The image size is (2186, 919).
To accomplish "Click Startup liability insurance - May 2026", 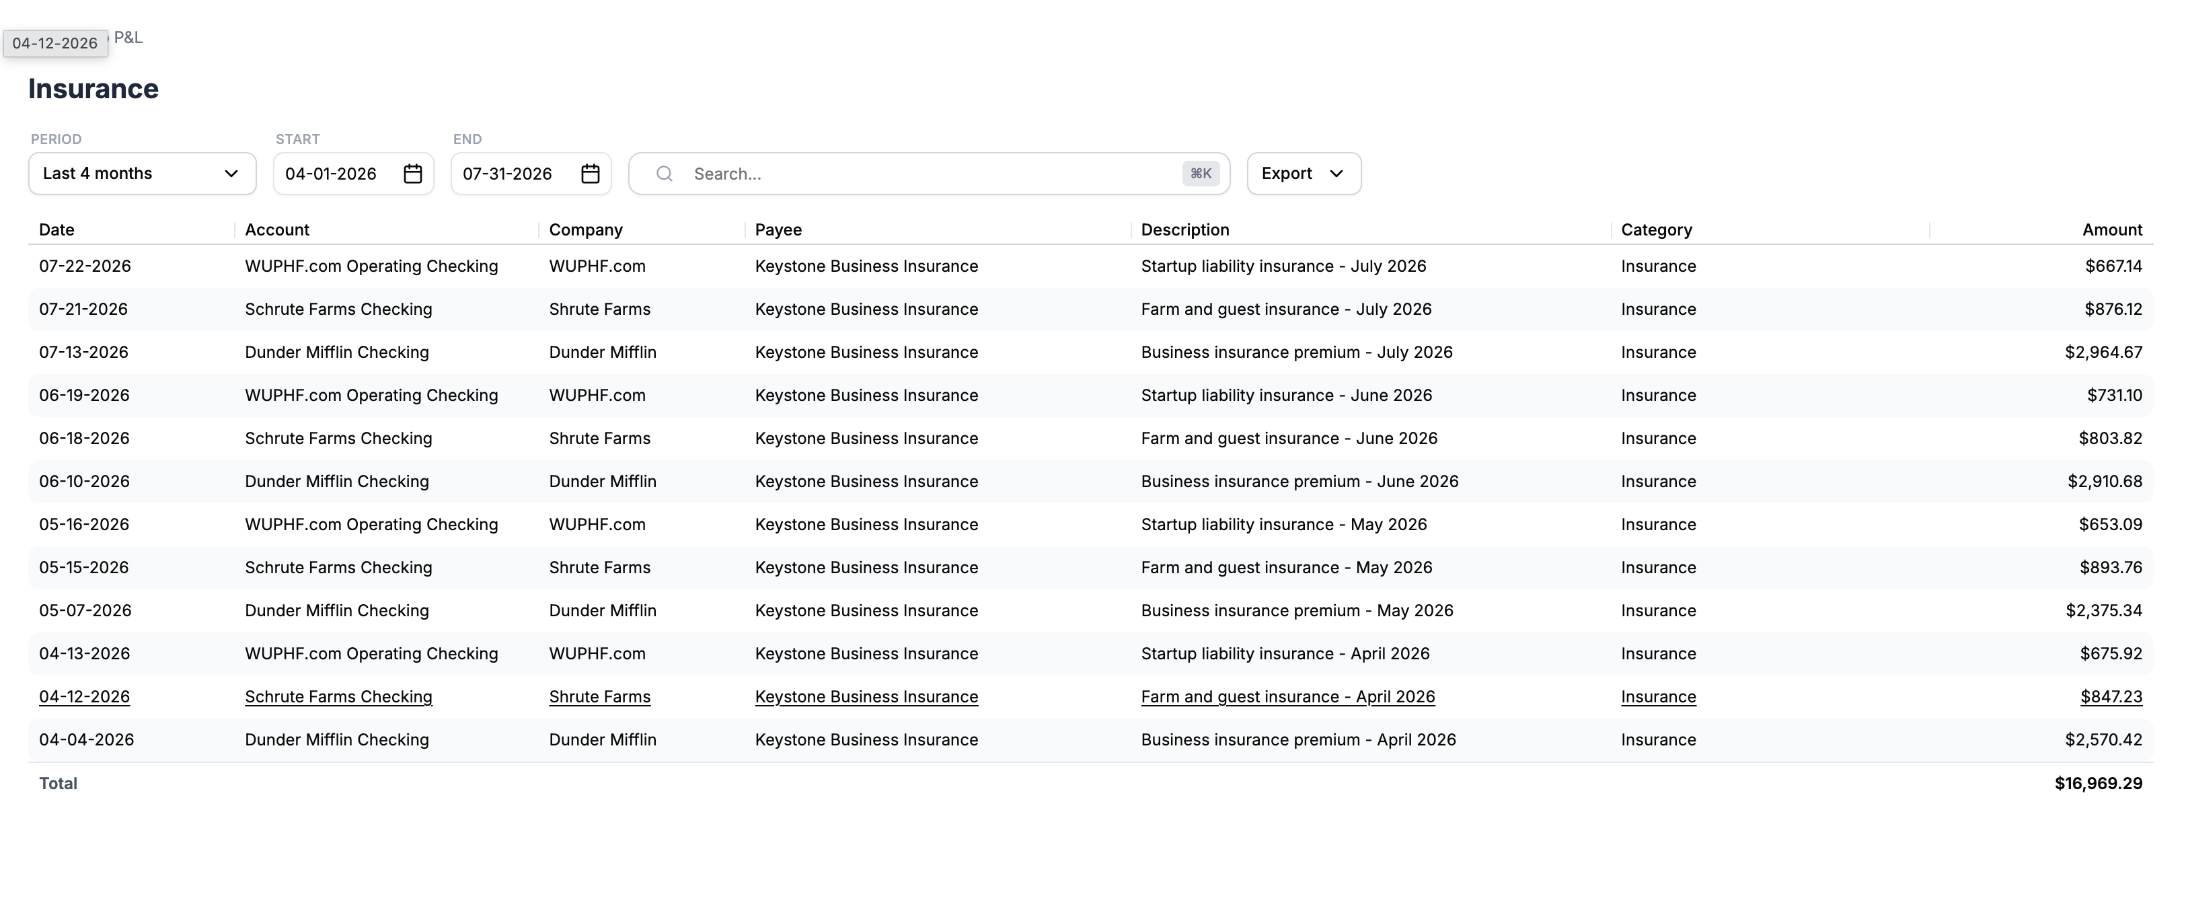I will coord(1284,524).
